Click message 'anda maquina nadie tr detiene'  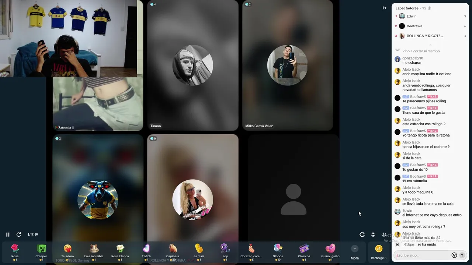click(427, 74)
